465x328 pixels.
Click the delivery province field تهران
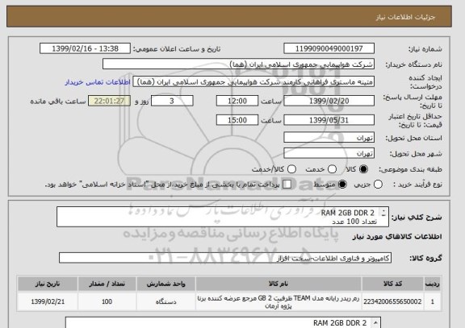pos(329,137)
